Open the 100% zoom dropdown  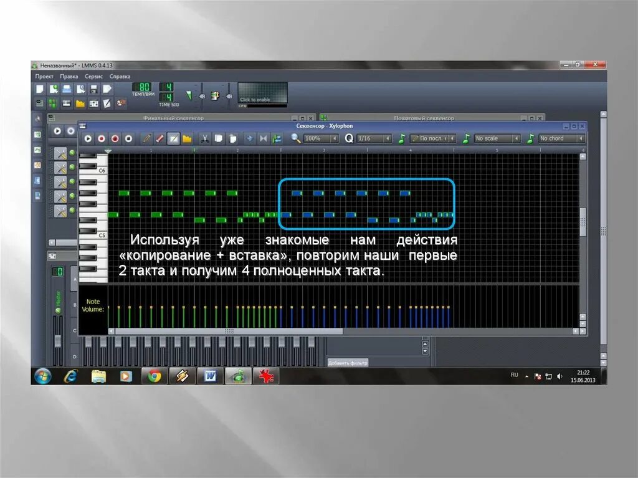pyautogui.click(x=321, y=138)
